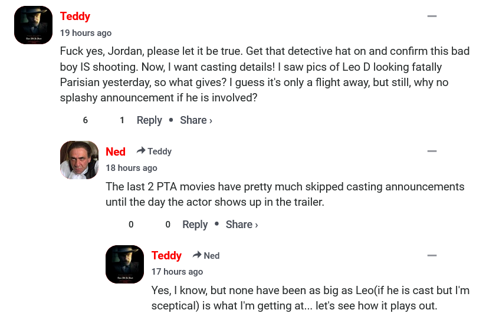Click the upvote count of 6 on Teddy's comment

[x=85, y=120]
